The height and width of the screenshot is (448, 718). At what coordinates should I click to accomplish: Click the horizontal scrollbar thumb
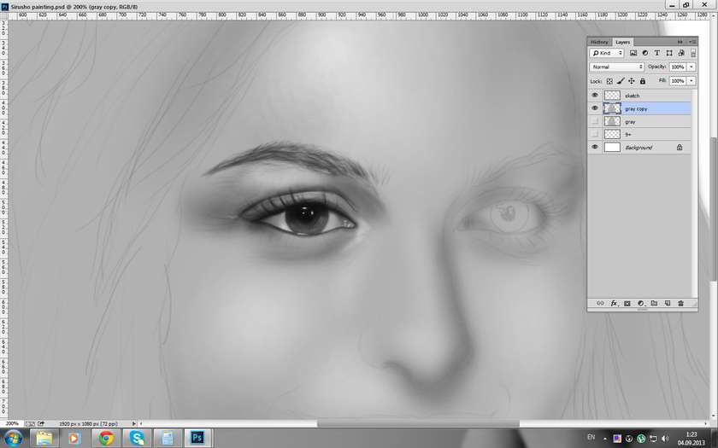point(417,423)
